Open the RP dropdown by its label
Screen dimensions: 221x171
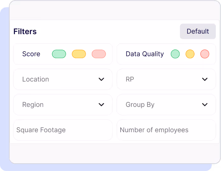coord(130,79)
